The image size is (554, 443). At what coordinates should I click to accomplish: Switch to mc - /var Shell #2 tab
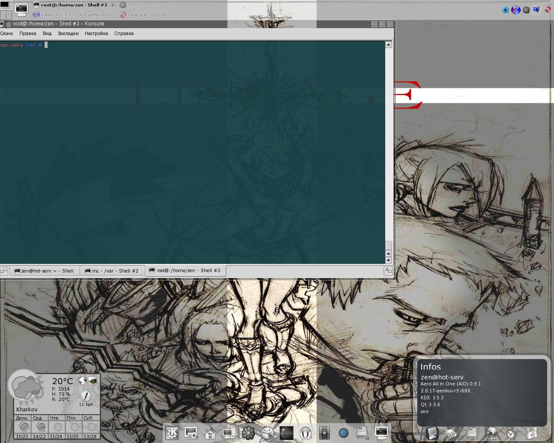tap(113, 271)
